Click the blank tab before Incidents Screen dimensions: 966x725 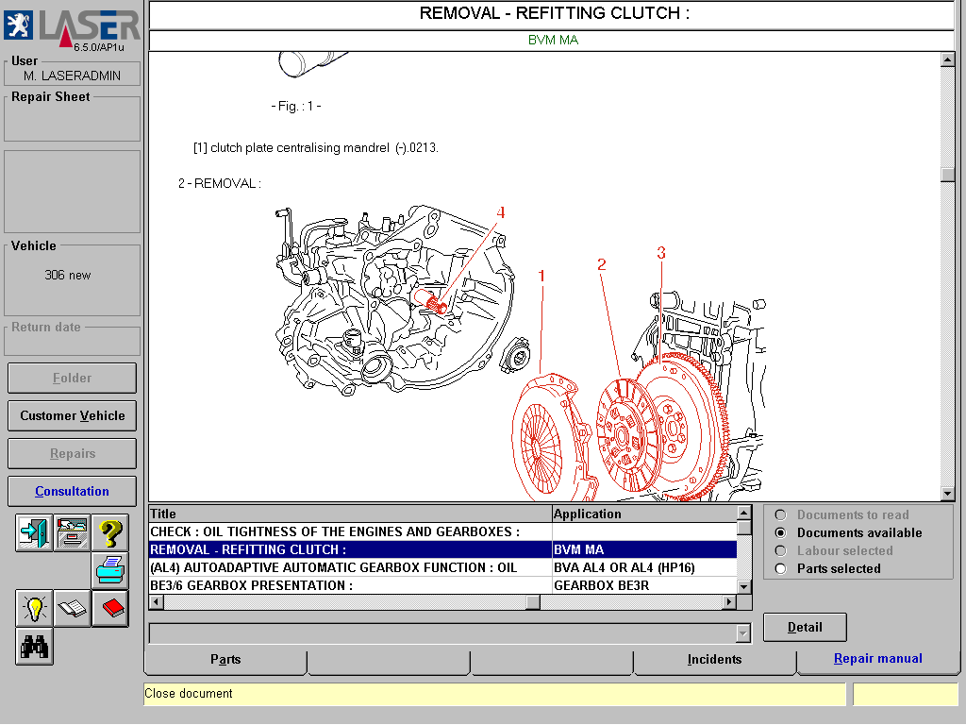(x=551, y=662)
